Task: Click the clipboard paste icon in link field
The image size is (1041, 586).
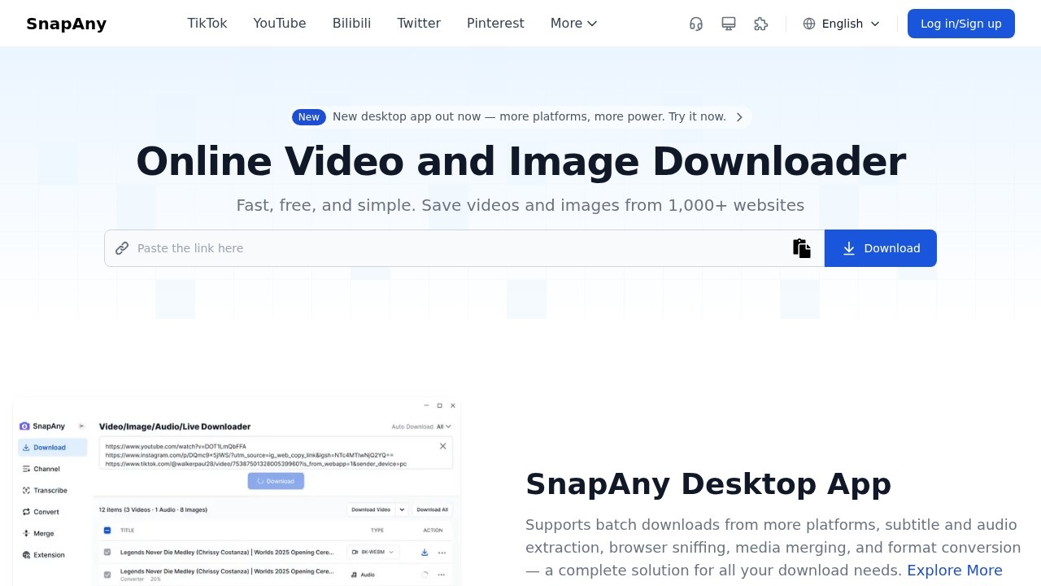Action: click(x=802, y=248)
